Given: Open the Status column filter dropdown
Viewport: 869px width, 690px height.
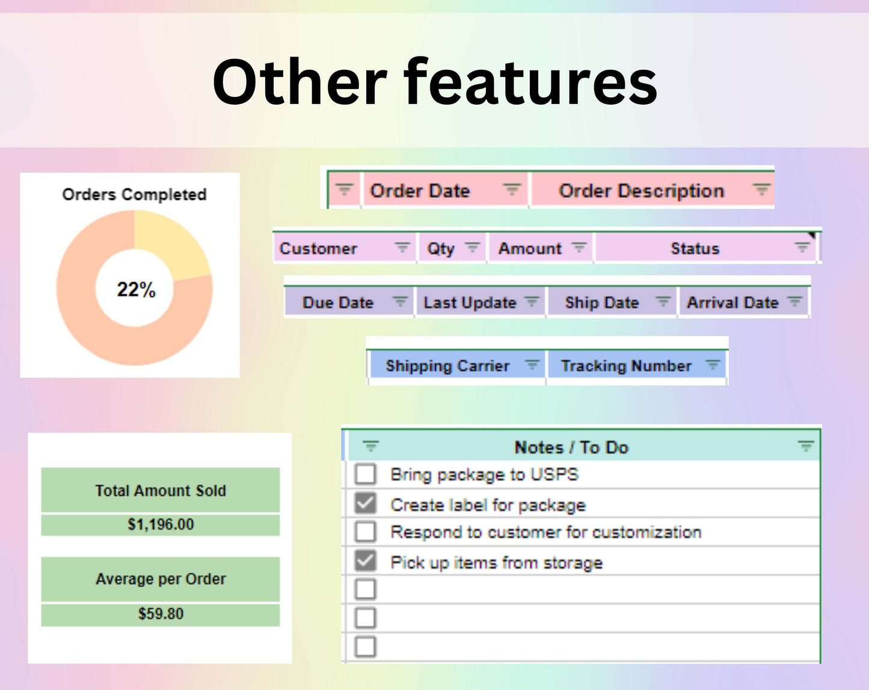Looking at the screenshot, I should 802,247.
